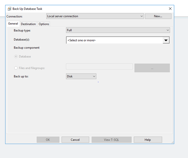This screenshot has width=188, height=158.
Task: Switch to the General tab
Action: click(13, 23)
